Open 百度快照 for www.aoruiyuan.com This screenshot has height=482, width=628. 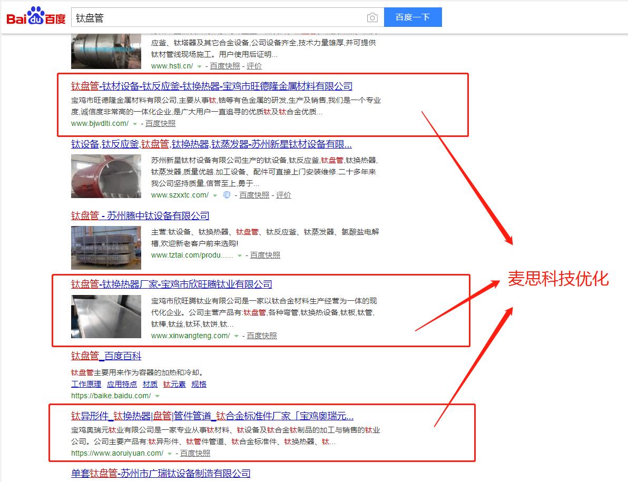pyautogui.click(x=195, y=453)
